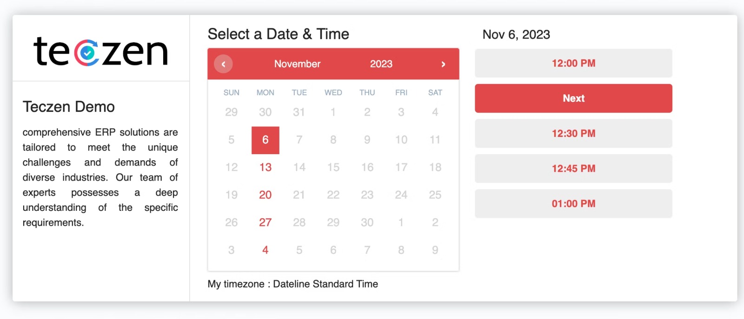Advance to next month arrow
The height and width of the screenshot is (319, 744).
click(x=443, y=64)
